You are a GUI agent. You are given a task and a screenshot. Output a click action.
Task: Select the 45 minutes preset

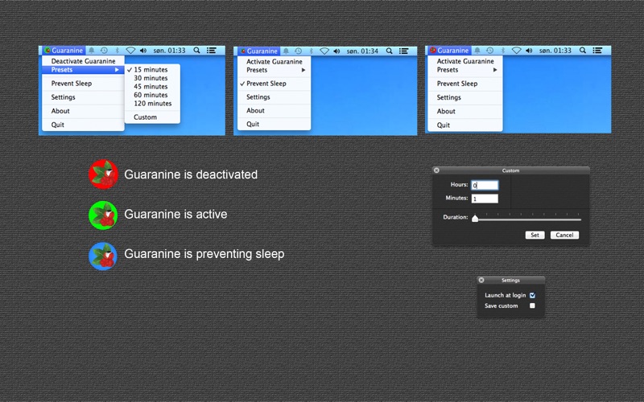tap(151, 87)
